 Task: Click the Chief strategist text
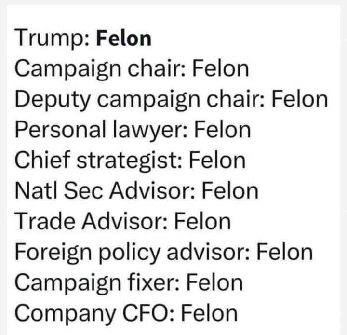pyautogui.click(x=99, y=161)
